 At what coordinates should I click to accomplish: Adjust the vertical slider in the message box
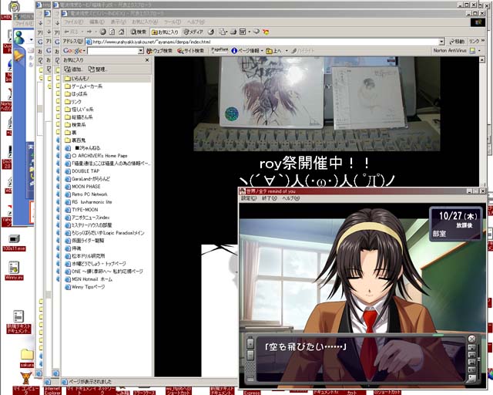coord(479,360)
